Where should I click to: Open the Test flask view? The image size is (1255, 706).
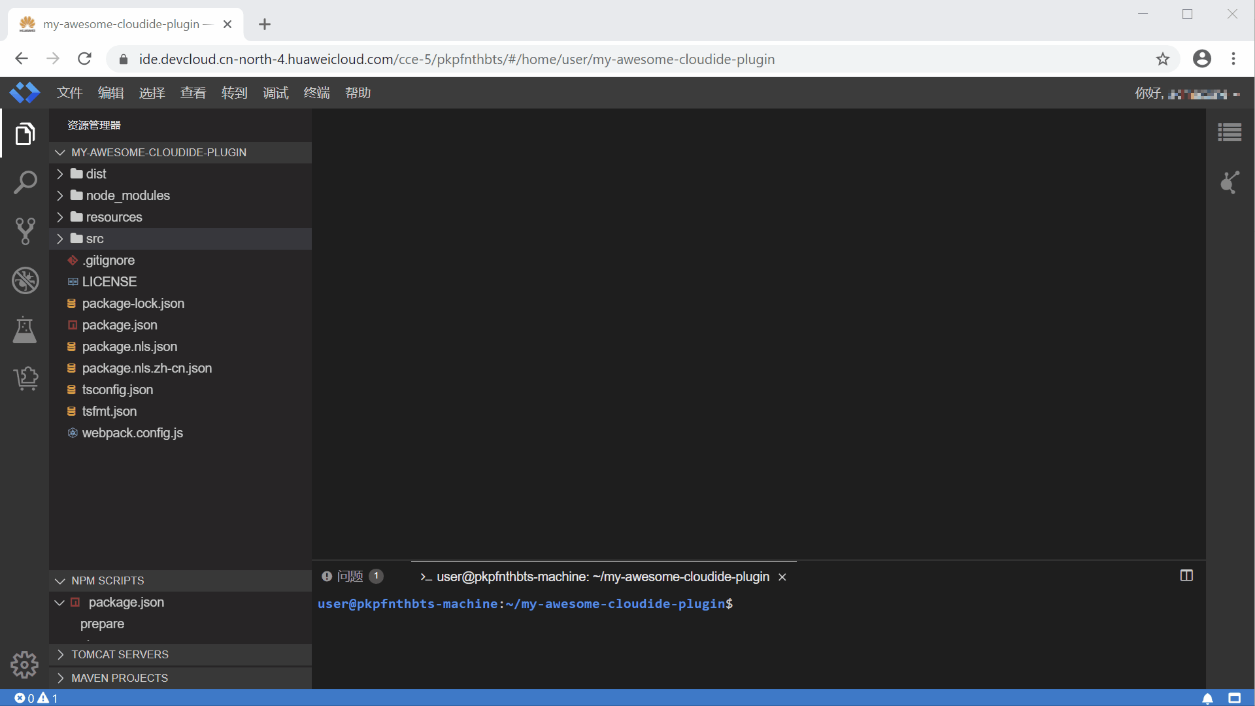25,330
